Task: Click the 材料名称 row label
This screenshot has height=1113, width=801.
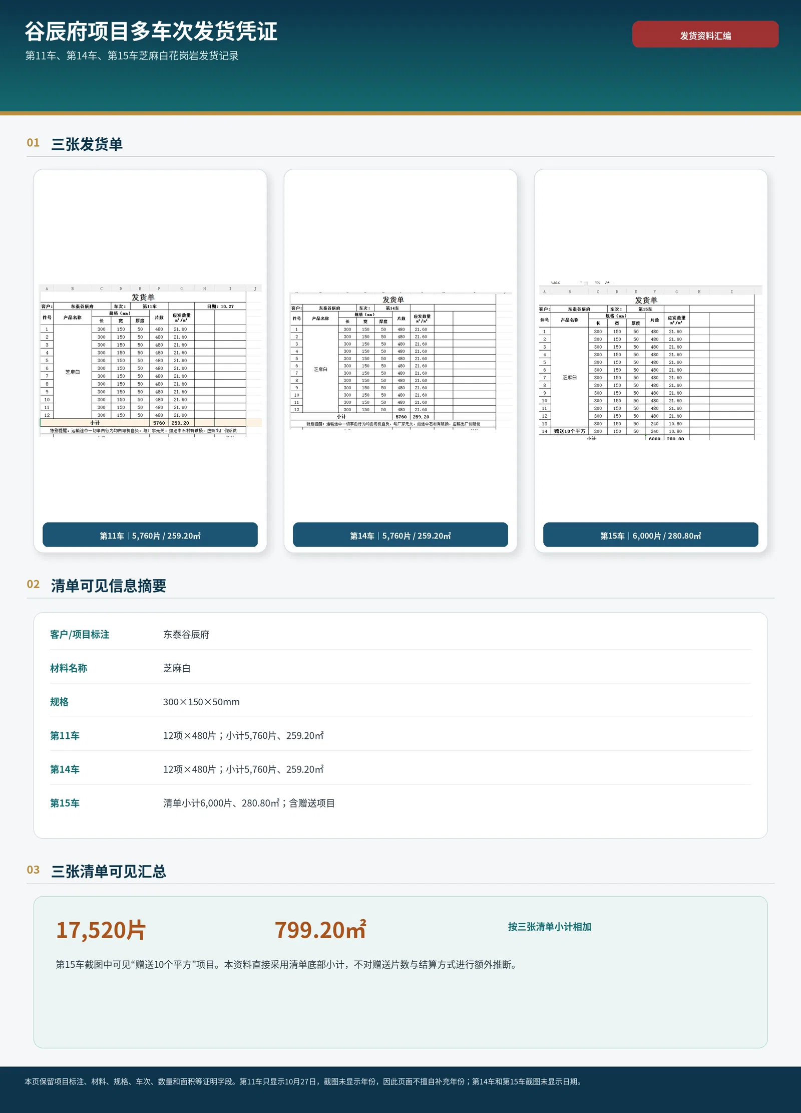Action: pyautogui.click(x=69, y=668)
